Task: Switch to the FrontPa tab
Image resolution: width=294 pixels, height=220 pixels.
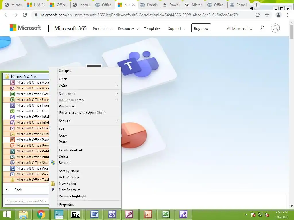Action: click(x=150, y=5)
